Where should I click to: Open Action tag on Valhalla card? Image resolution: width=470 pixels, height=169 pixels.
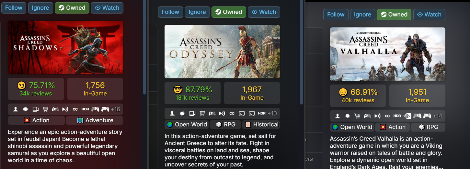(393, 127)
